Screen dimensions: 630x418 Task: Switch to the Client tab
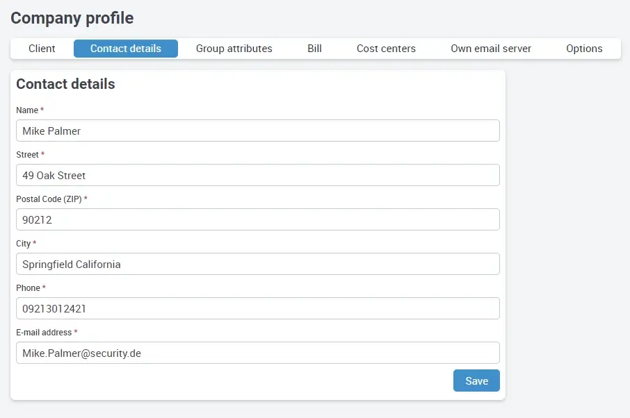click(42, 49)
